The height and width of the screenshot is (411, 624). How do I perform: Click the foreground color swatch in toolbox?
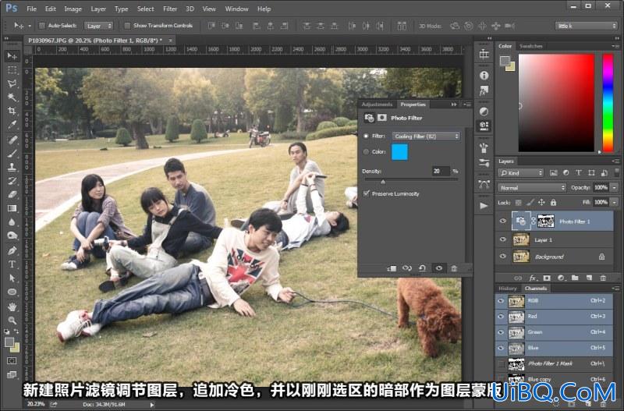pos(9,342)
